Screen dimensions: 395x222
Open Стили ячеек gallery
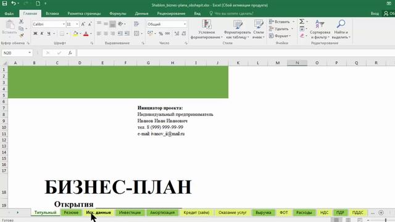pos(259,29)
